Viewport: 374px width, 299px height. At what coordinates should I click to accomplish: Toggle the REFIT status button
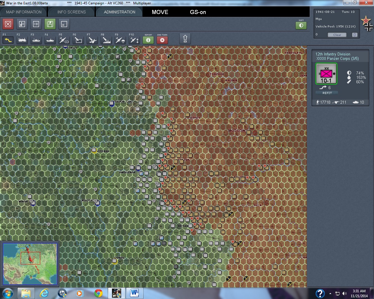pyautogui.click(x=327, y=93)
